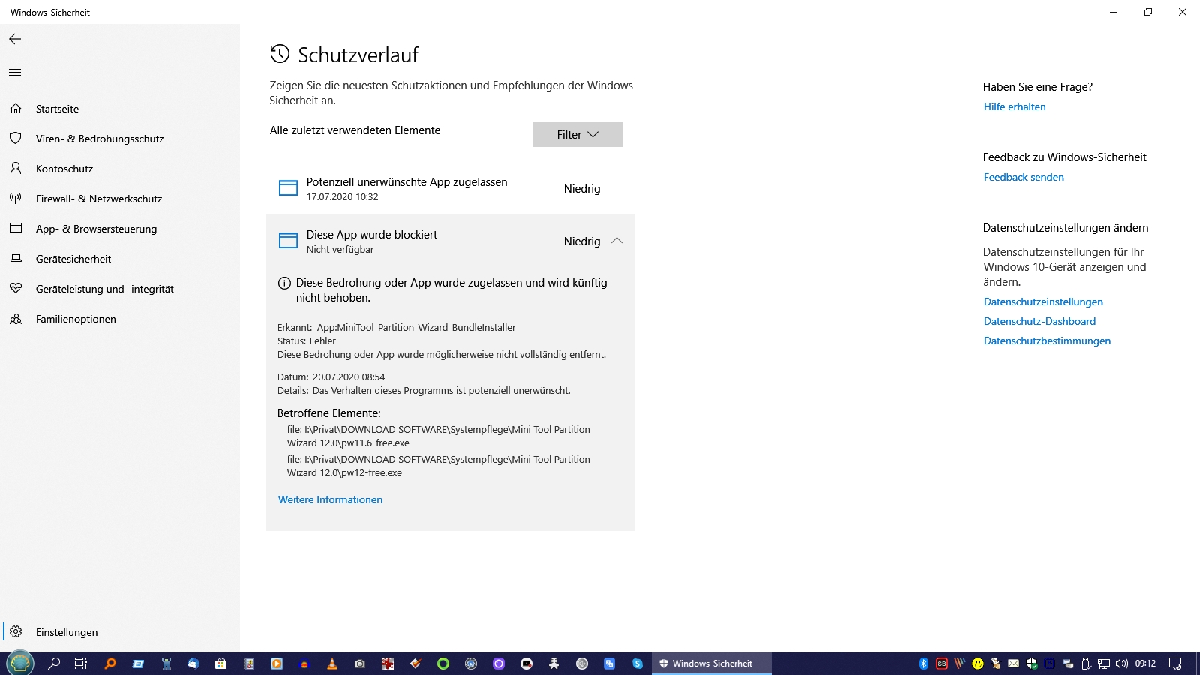Click the Hilfe erhalten link

point(1015,106)
